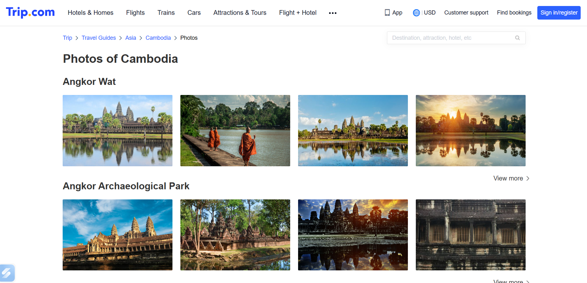Viewport: 587px width, 283px height.
Task: Open the stone gallery windows photo
Action: click(471, 235)
